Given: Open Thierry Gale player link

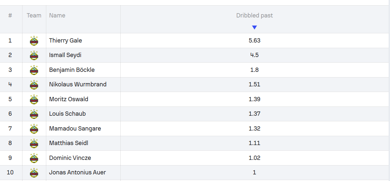Looking at the screenshot, I should tap(65, 41).
